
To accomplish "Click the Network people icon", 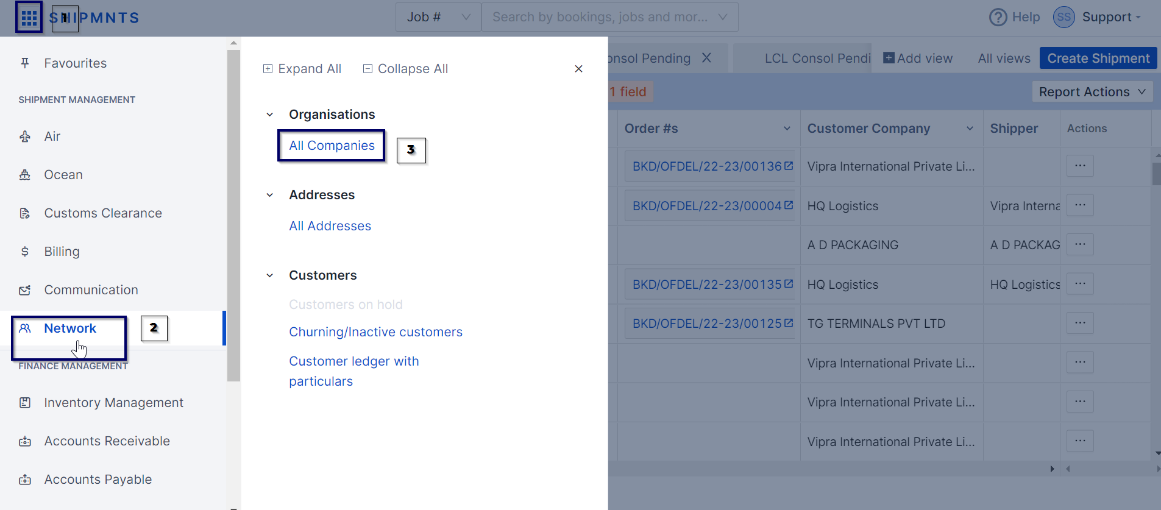I will tap(25, 328).
